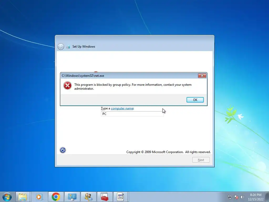This screenshot has width=269, height=202.
Task: Open the script file taskbar icon
Action: click(x=120, y=197)
